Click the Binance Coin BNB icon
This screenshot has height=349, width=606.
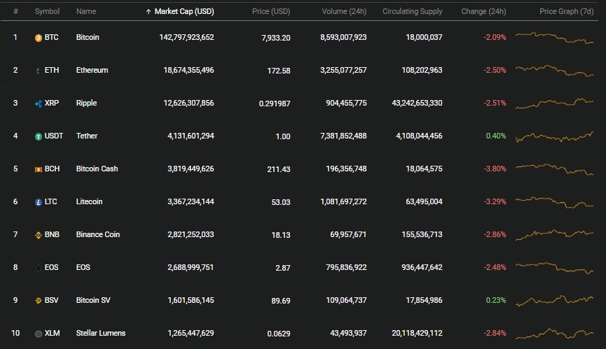[39, 235]
